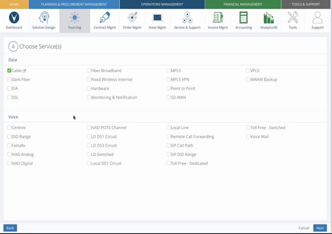Check the MPLS checkbox

[x=168, y=70]
